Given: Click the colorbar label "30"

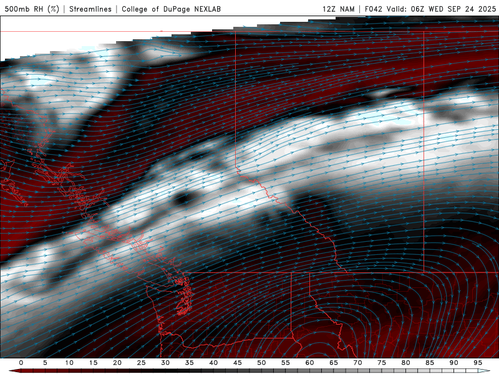Looking at the screenshot, I should (165, 363).
